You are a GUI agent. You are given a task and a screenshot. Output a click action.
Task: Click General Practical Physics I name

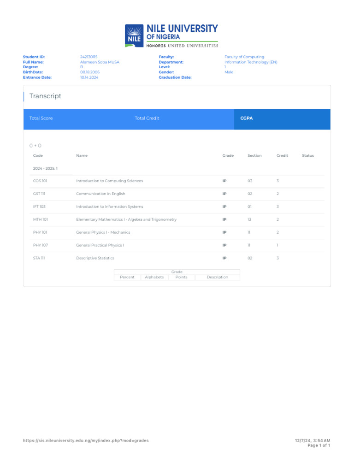tap(100, 245)
